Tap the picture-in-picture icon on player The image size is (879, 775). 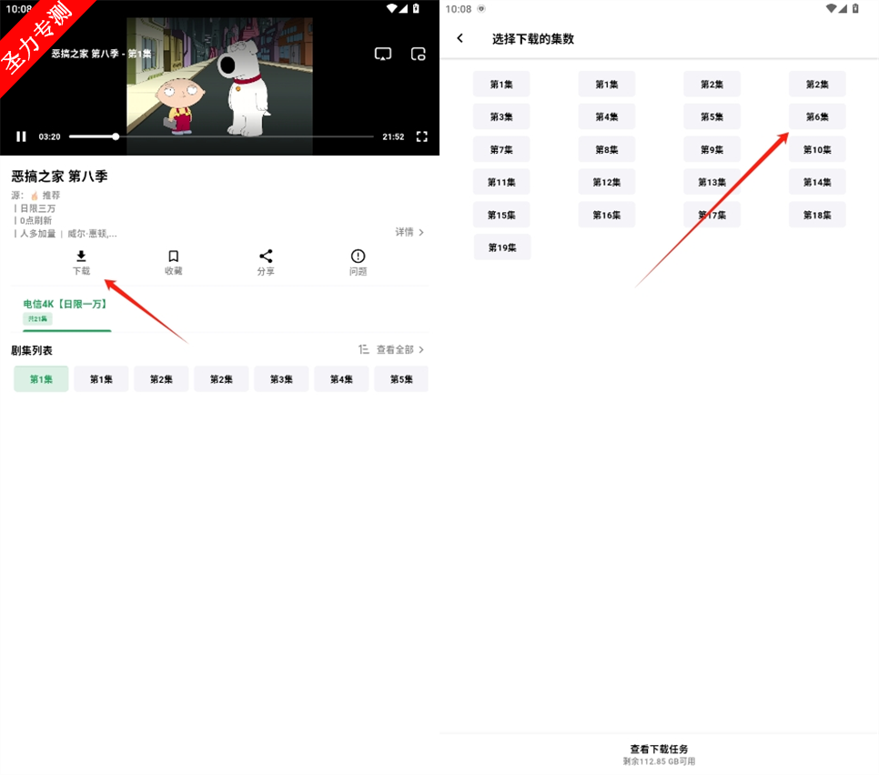click(x=419, y=54)
